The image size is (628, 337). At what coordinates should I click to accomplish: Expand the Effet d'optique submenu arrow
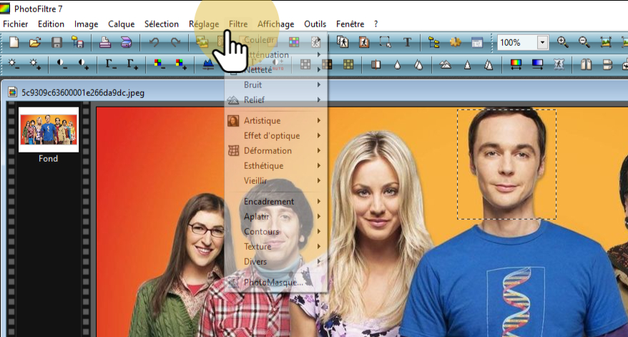(x=319, y=135)
